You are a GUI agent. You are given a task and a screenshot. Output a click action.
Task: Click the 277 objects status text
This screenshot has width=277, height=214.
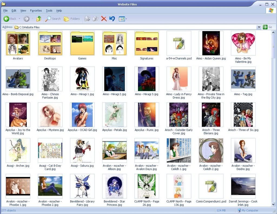(x=9, y=210)
